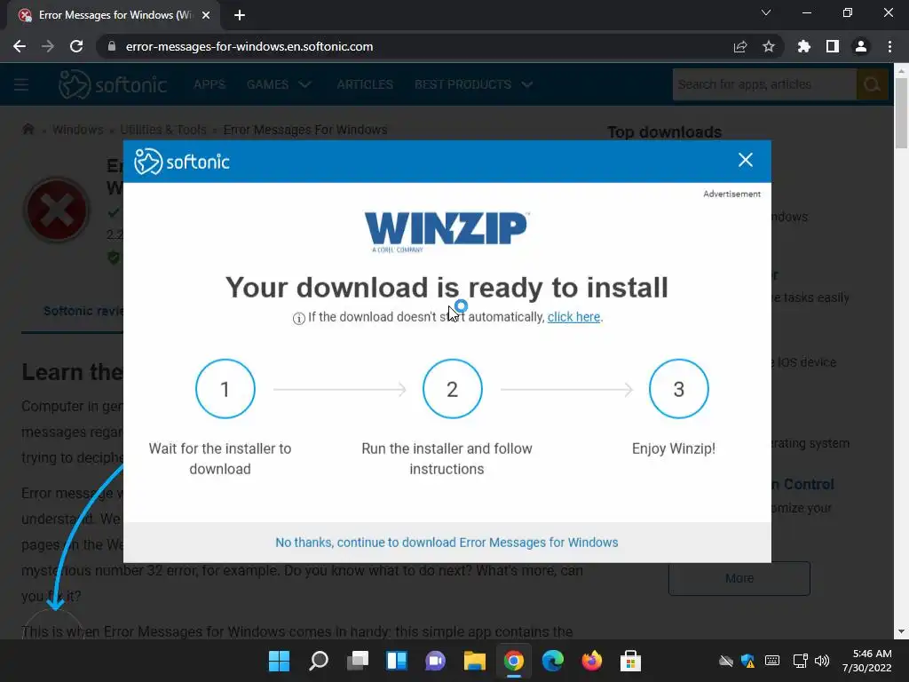Expand the GAMES dropdown
Screen dimensions: 909x682
click(x=280, y=84)
